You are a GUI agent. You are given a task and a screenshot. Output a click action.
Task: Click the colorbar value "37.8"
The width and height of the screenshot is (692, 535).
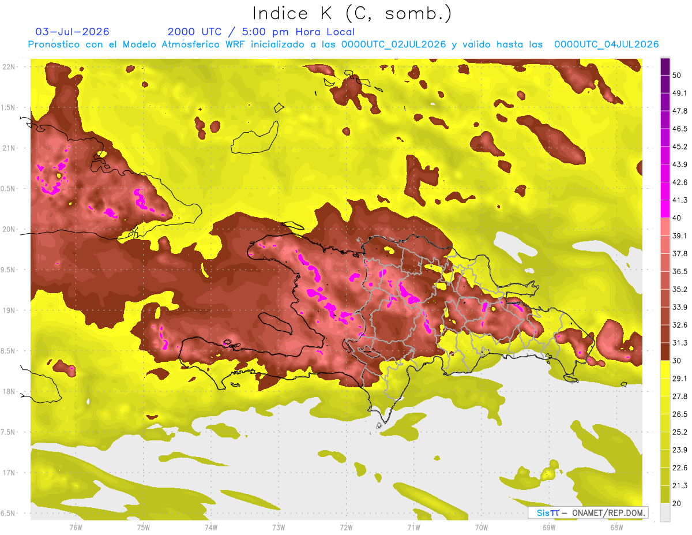(x=680, y=254)
